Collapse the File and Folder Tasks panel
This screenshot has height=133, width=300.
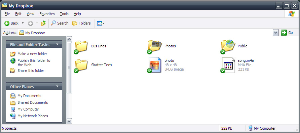tap(57, 44)
